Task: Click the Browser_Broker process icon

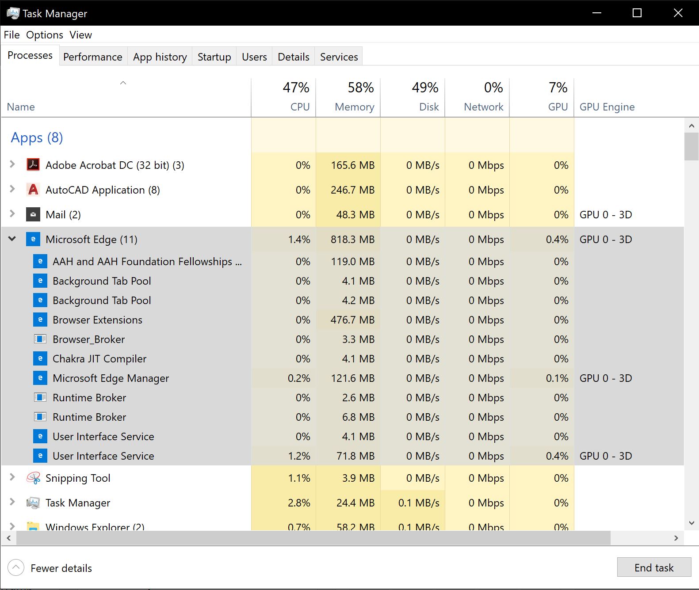Action: (x=40, y=339)
